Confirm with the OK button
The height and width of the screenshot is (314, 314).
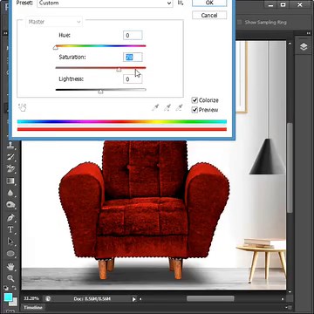[209, 3]
